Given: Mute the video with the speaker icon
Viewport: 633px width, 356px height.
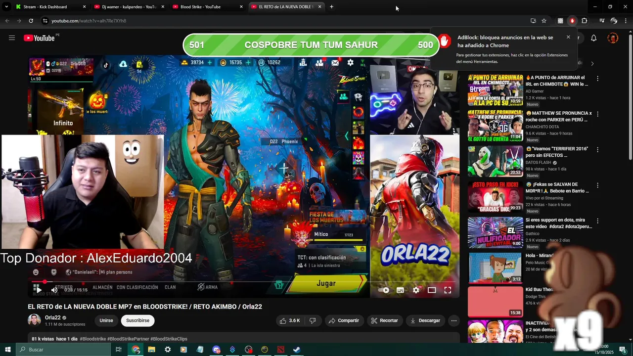Looking at the screenshot, I should coord(54,290).
